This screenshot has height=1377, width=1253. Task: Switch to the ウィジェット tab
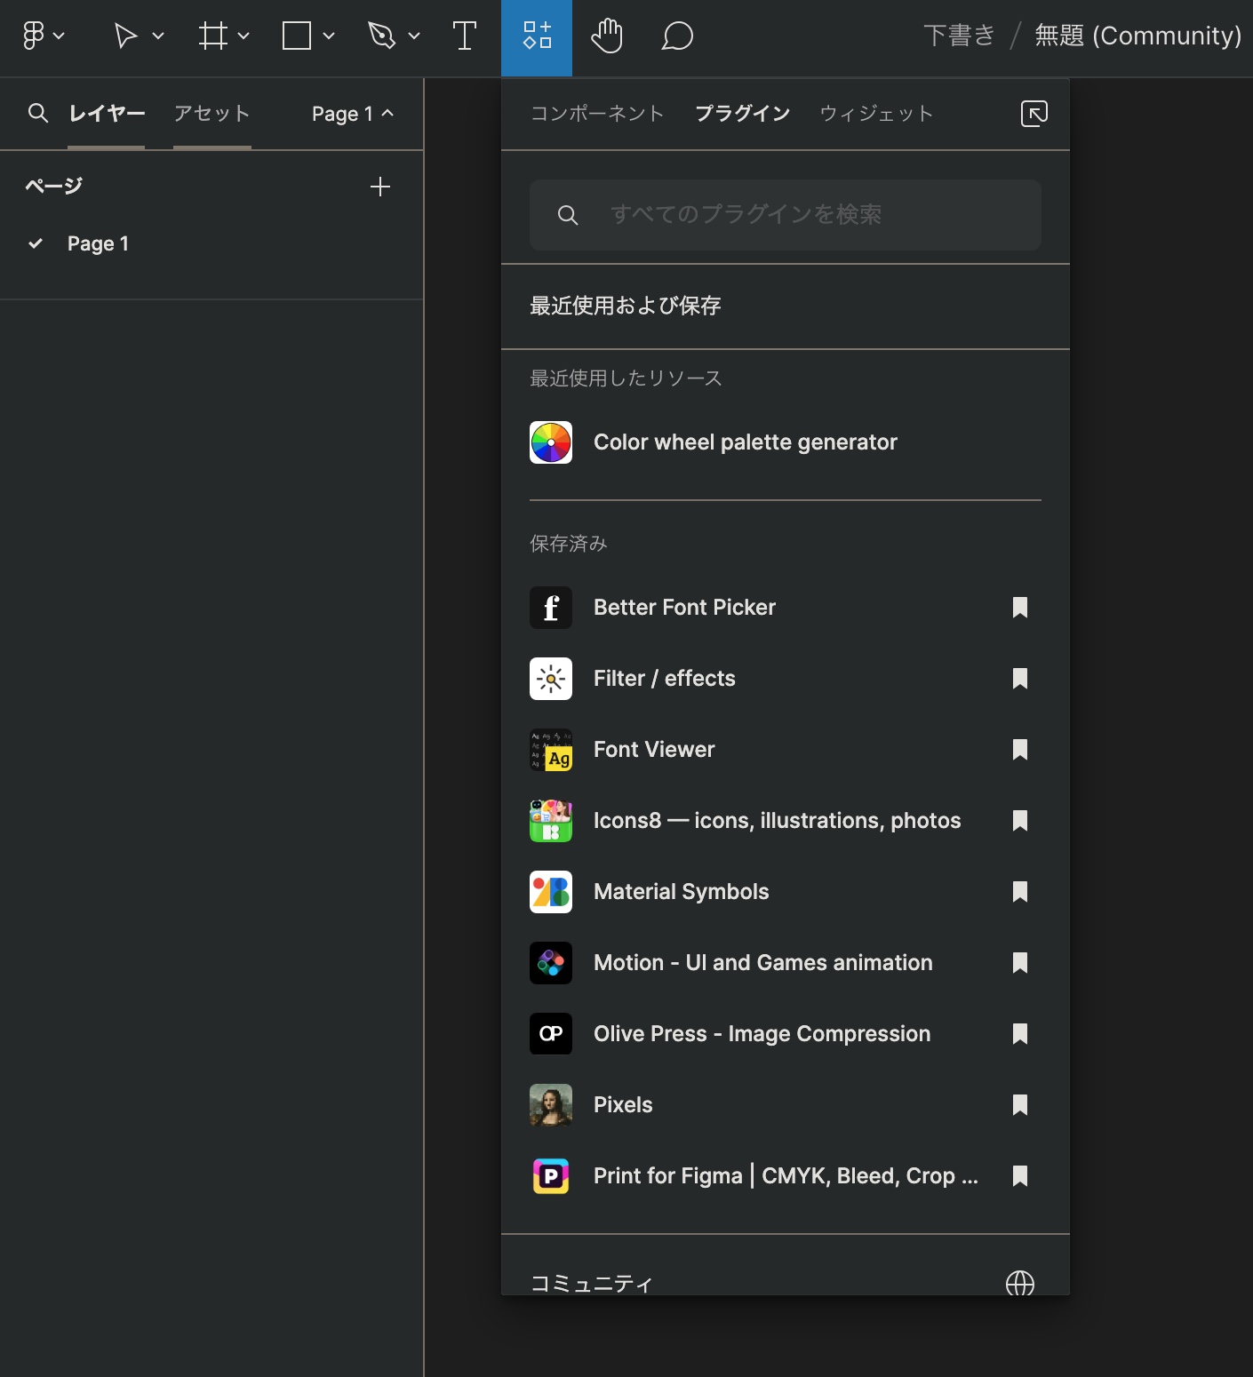[877, 114]
